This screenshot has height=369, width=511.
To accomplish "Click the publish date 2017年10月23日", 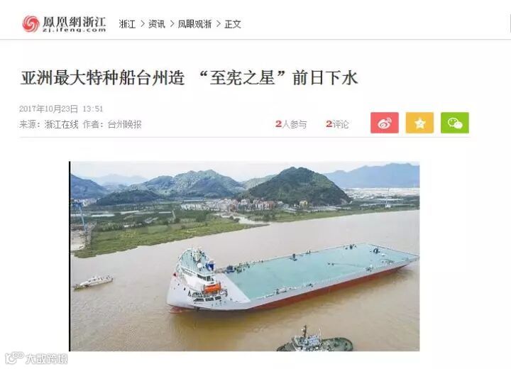I will point(48,109).
